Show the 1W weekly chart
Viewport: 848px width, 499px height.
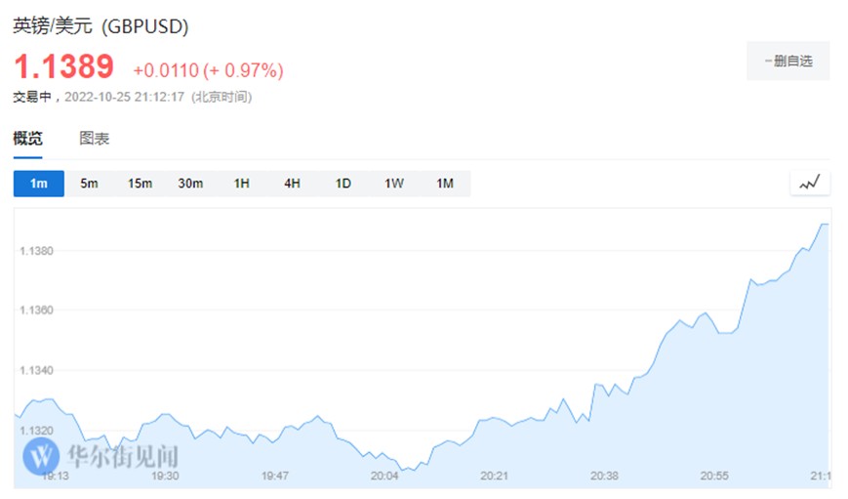pos(393,184)
